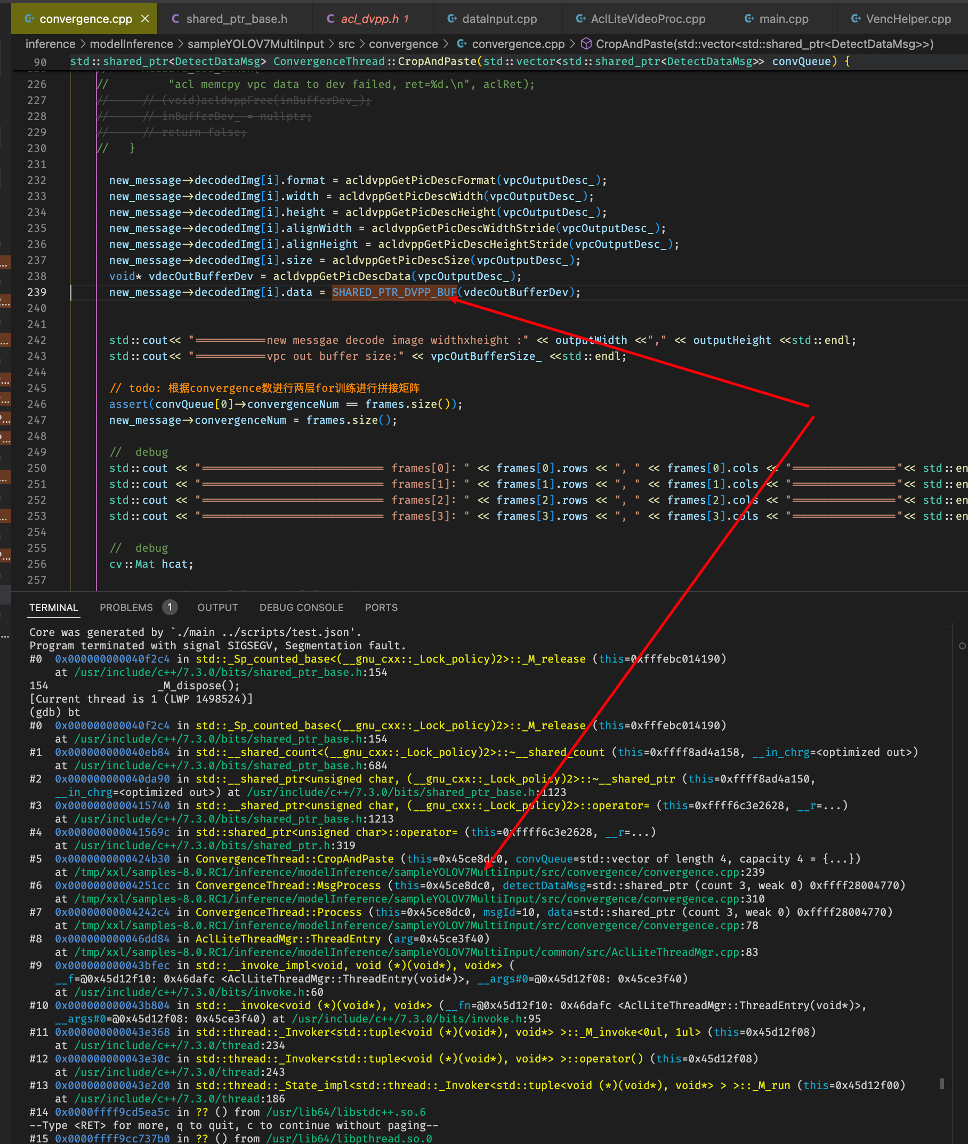Click 'cv::Mat hcat;' on line 256
The height and width of the screenshot is (1144, 968).
point(151,564)
